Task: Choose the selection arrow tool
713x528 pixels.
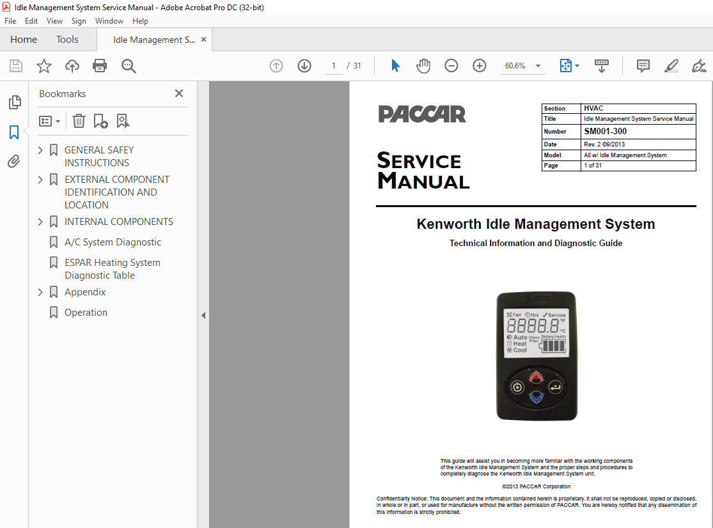Action: pyautogui.click(x=395, y=66)
